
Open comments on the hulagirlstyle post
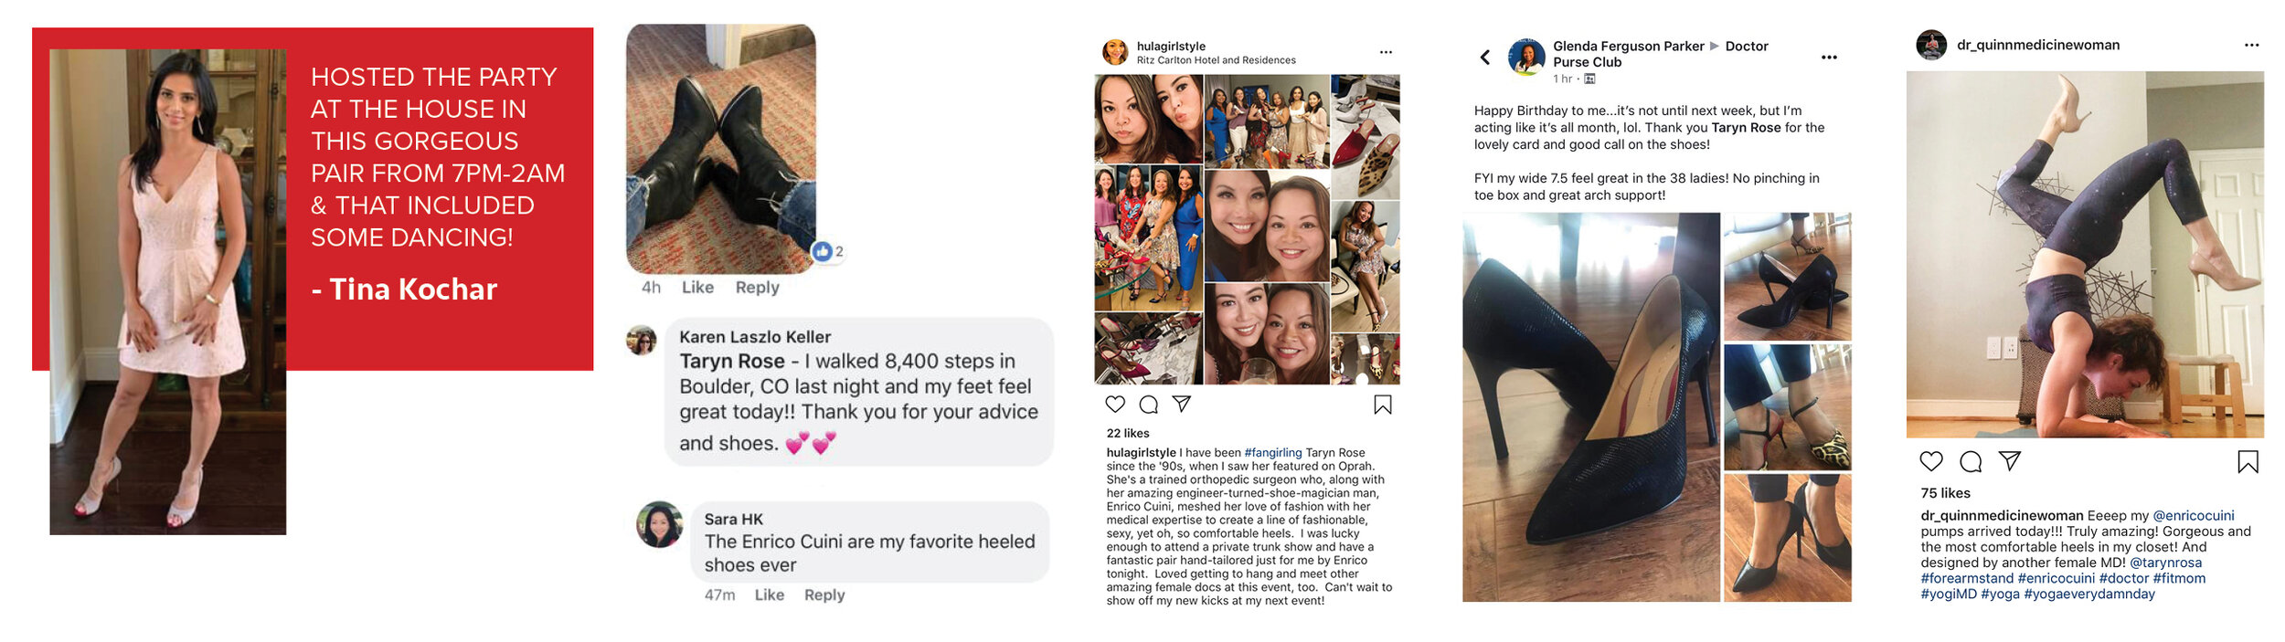coord(1149,405)
